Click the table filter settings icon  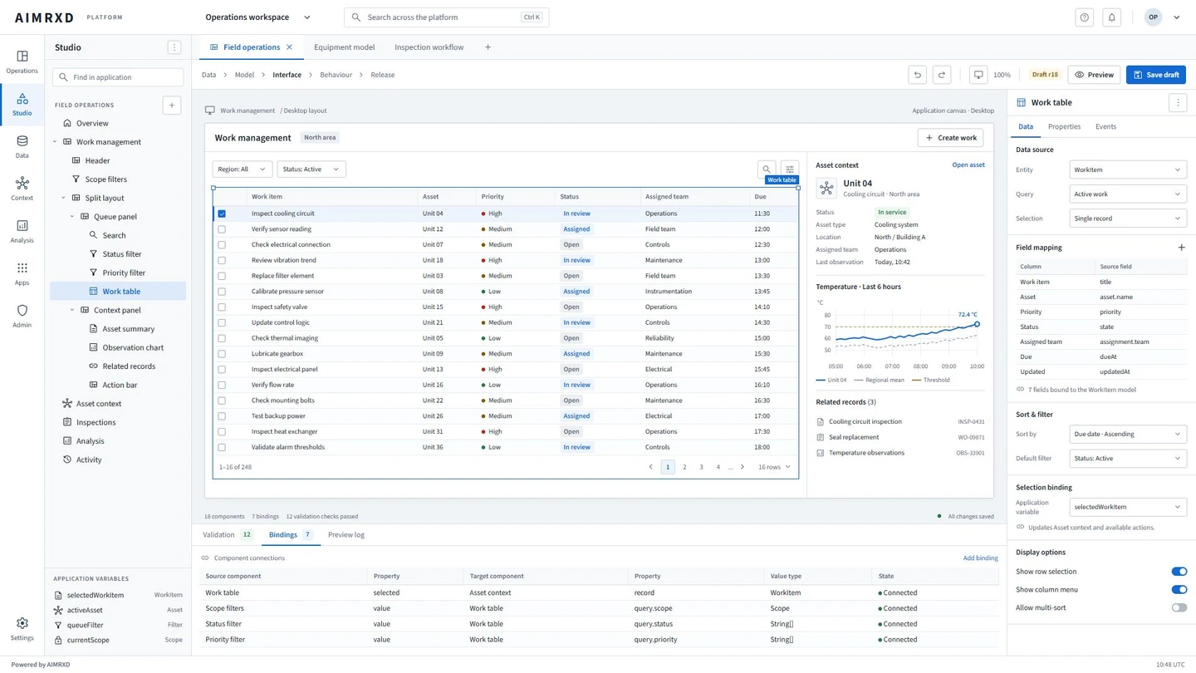pos(789,169)
